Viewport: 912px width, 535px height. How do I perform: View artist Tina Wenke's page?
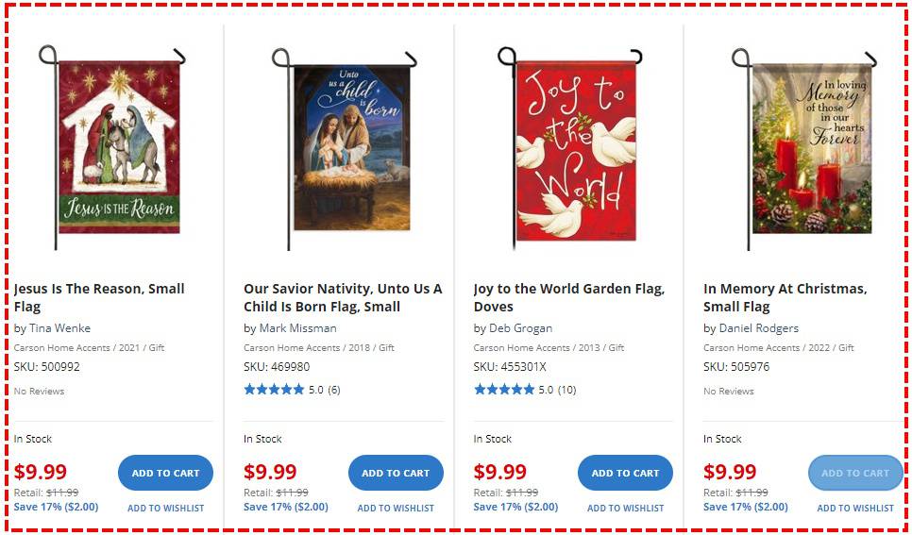[x=59, y=328]
